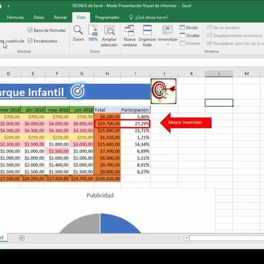Select column G header
The image size is (264, 264).
click(x=82, y=74)
